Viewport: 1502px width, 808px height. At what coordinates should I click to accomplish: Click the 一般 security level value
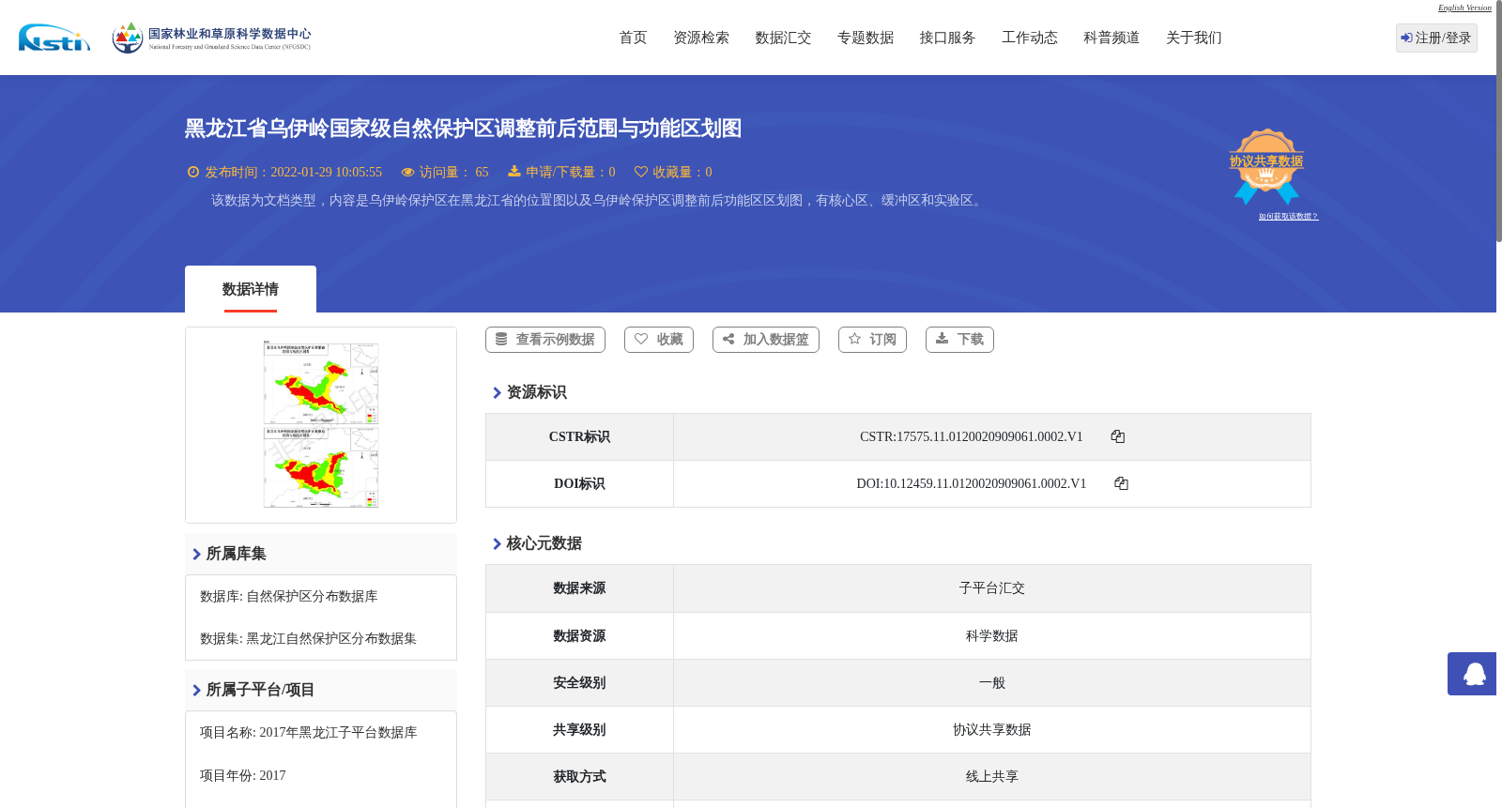[x=992, y=683]
